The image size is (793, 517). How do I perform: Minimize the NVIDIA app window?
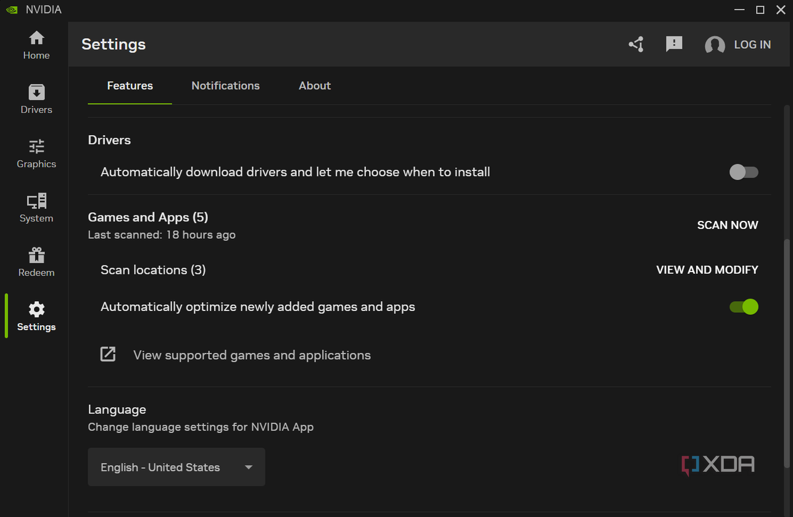point(739,10)
